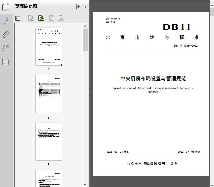214x187 pixels.
Task: Open the bookmarks panel
Action: tap(5, 21)
